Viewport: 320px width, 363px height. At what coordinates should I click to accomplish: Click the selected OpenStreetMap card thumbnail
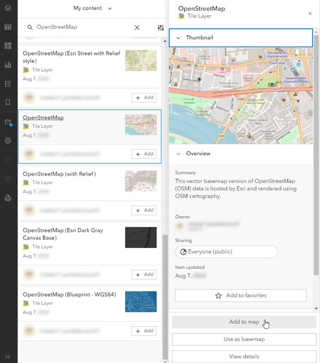[x=141, y=125]
